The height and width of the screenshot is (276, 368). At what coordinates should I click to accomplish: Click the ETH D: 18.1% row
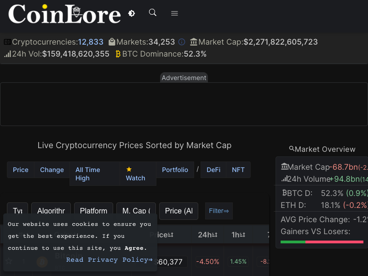324,205
